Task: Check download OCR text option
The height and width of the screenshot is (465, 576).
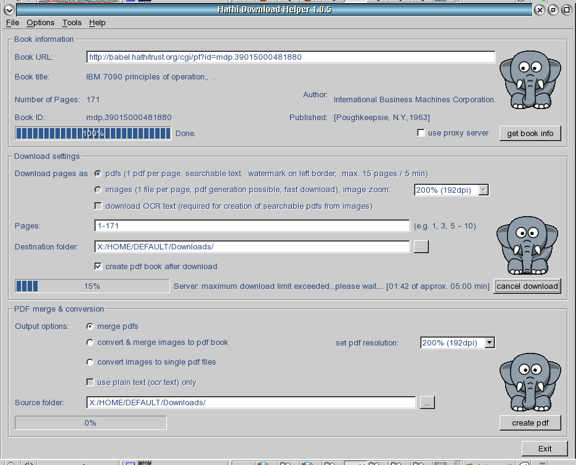Action: coord(98,206)
